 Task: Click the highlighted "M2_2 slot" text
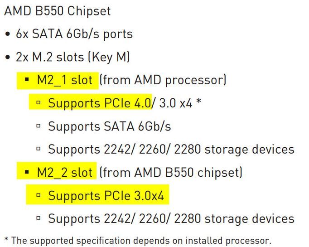[x=65, y=172]
